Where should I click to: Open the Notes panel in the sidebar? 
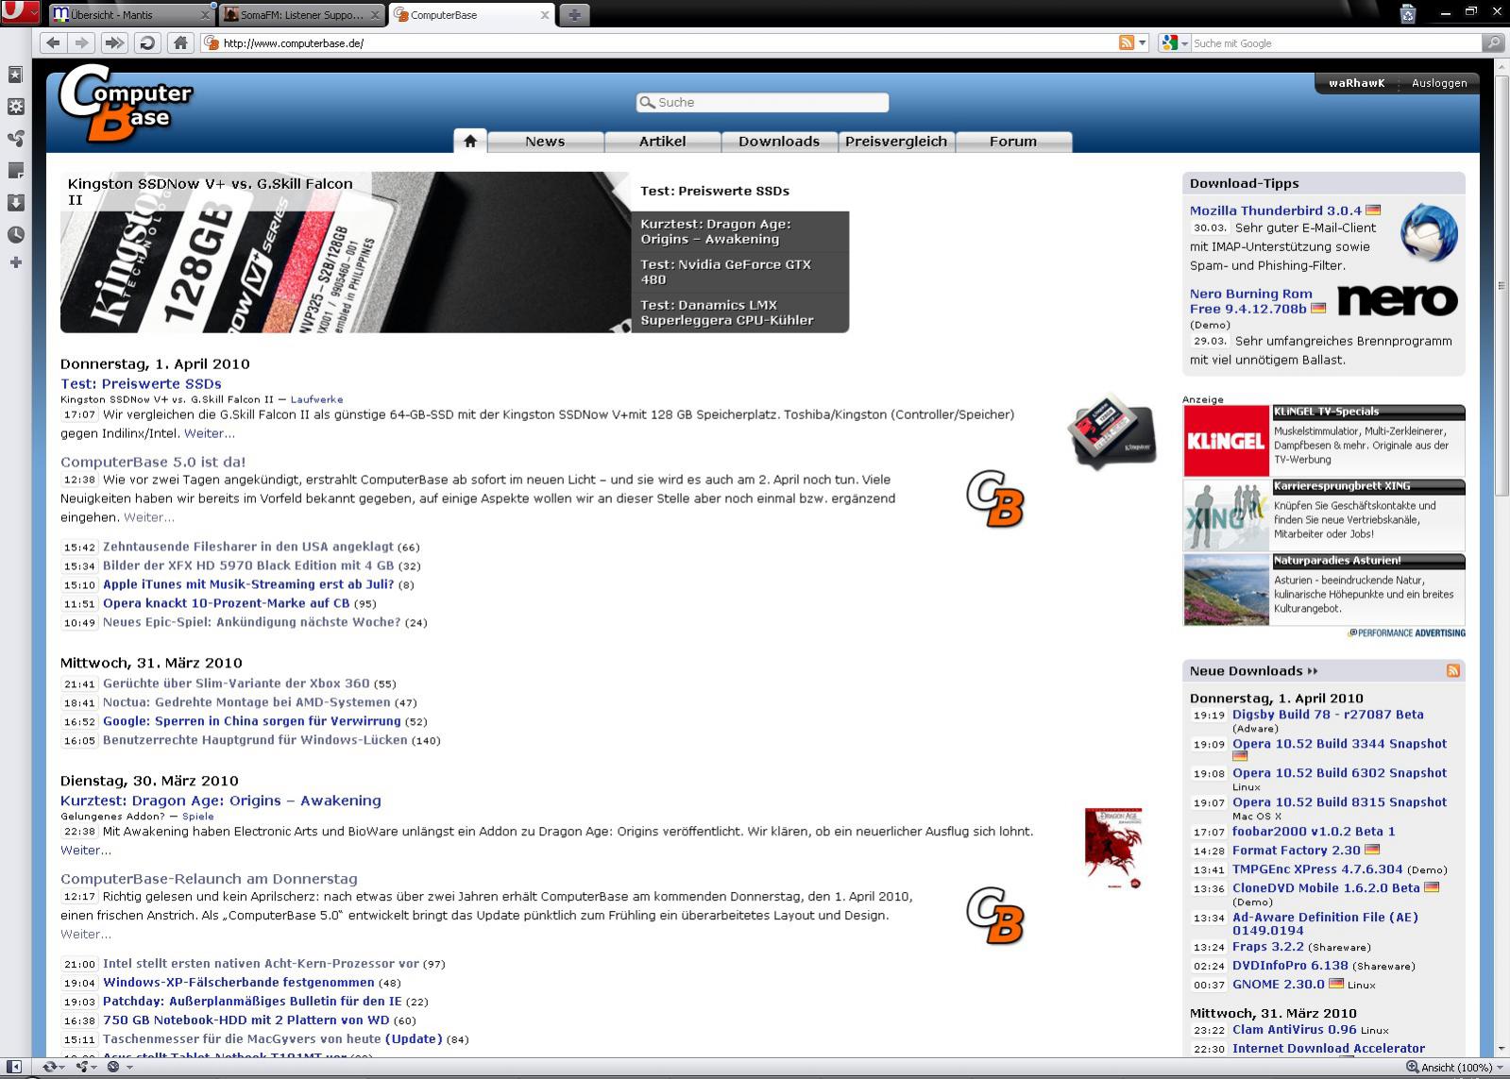15,171
